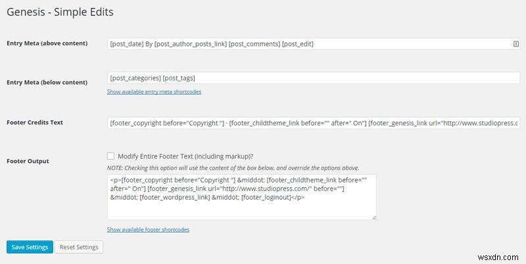
Task: Click the NOTE text under the checkbox
Action: [233, 167]
